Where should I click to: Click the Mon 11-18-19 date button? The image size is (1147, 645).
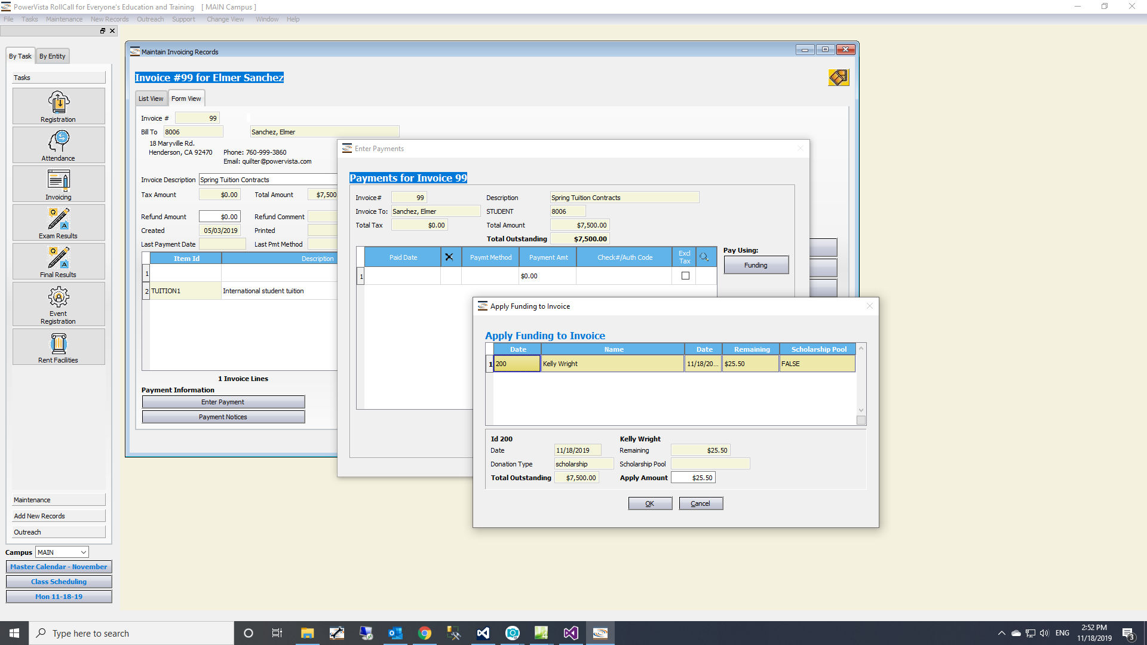[x=59, y=597]
